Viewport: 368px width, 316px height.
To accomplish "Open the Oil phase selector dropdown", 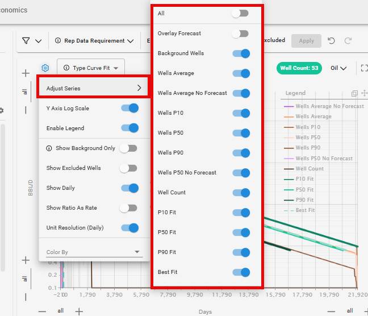I will point(338,68).
